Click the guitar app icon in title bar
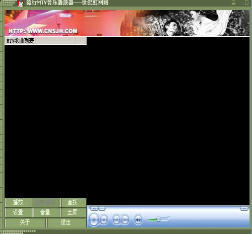252x234 pixels. [20, 3]
